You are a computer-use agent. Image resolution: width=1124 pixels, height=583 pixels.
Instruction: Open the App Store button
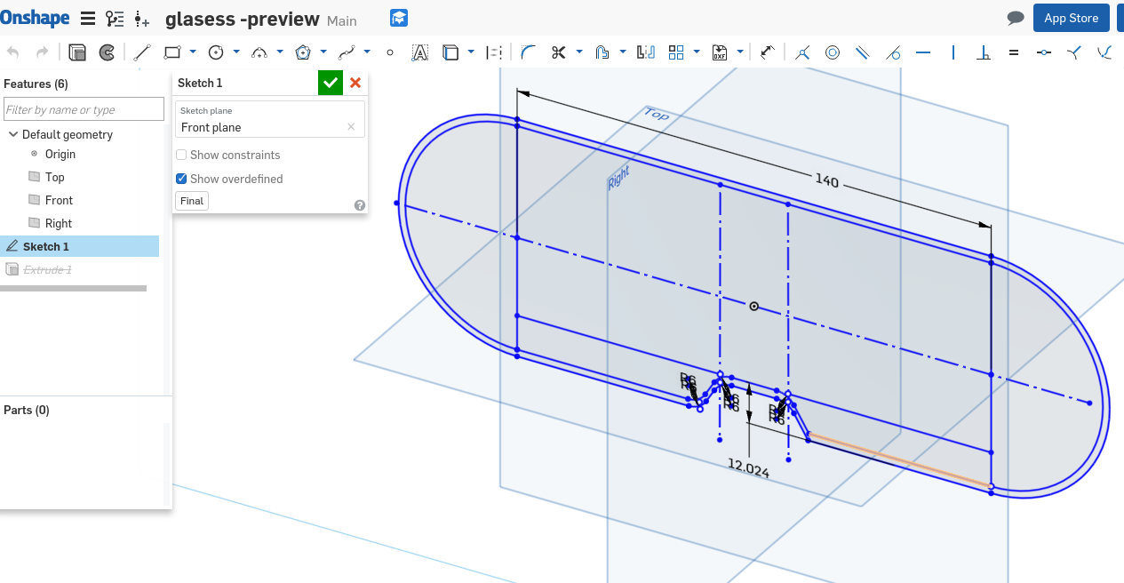pos(1071,18)
